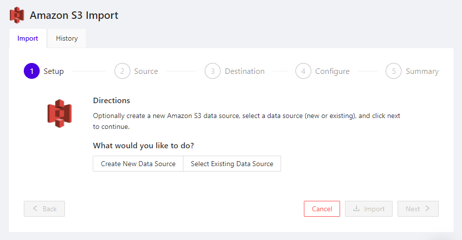Click the Amazon S3 logo beside the title
Viewport: 462px width, 240px height.
17,15
